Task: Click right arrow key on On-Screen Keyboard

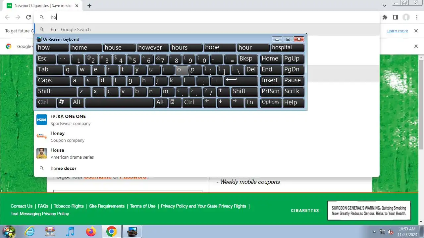Action: point(238,103)
